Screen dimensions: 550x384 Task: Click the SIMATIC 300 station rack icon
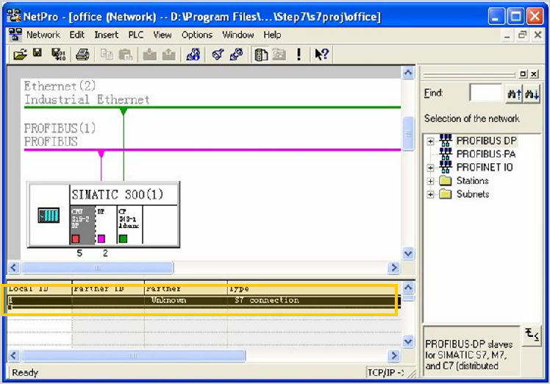point(49,215)
